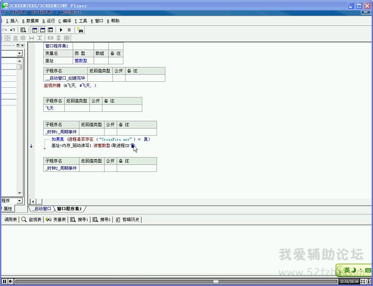Click the undo arrow toolbar icon
373x286 pixels.
click(x=13, y=30)
